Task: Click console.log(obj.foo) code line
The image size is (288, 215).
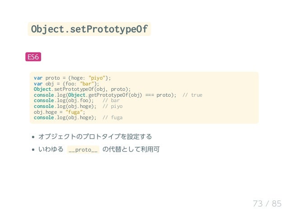Action: coord(64,100)
